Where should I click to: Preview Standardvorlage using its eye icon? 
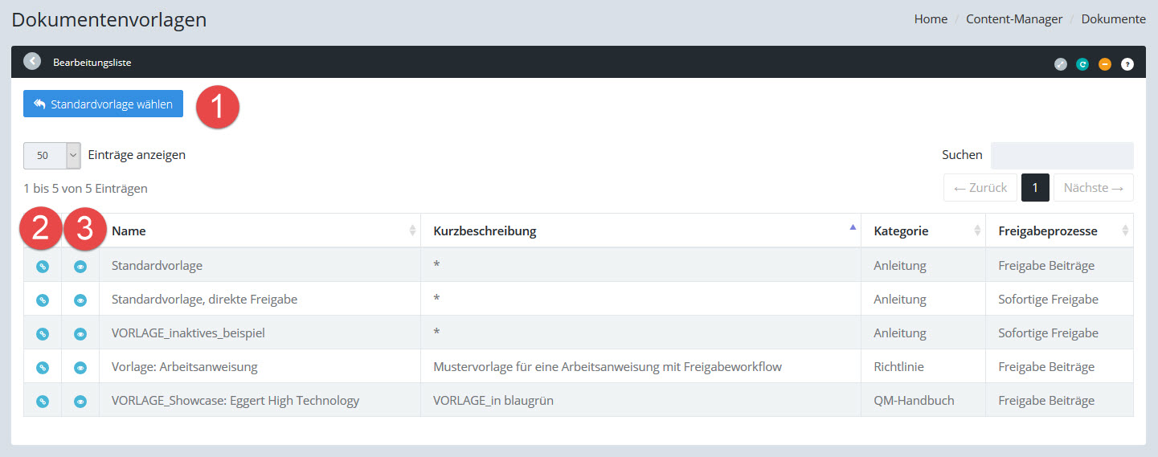coord(80,267)
